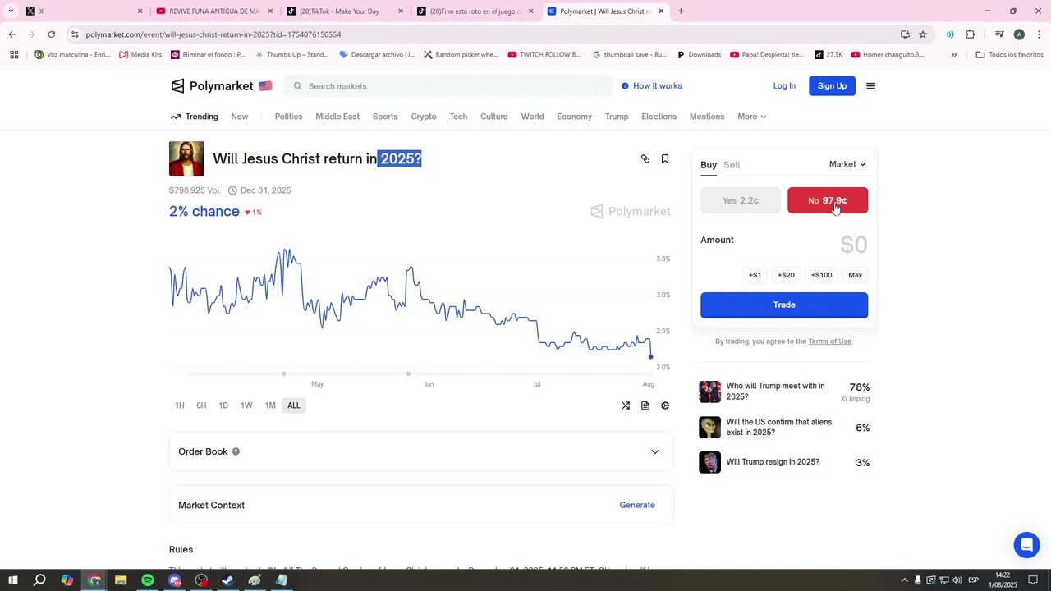
Task: Open the Crypto category
Action: 424,117
